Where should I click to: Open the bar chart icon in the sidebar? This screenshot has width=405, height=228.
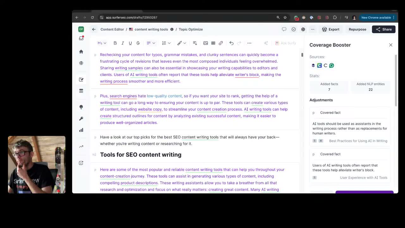(81, 130)
